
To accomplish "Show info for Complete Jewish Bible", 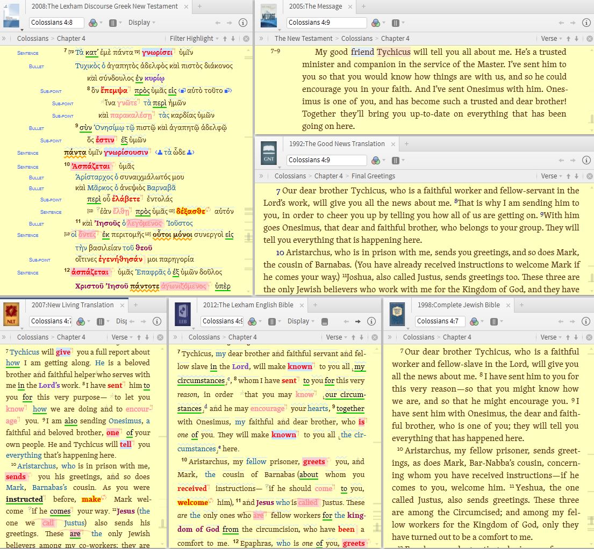I will (x=585, y=321).
